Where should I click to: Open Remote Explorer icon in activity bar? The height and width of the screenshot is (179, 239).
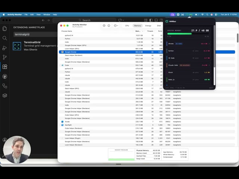(x=5, y=86)
